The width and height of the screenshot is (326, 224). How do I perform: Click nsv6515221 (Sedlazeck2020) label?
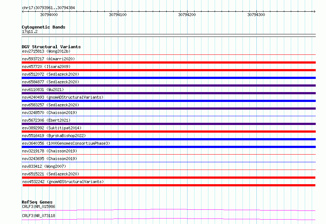[51, 174]
